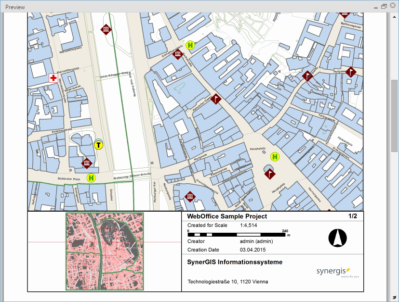Click the museum icon at the map's top left

pyautogui.click(x=106, y=29)
